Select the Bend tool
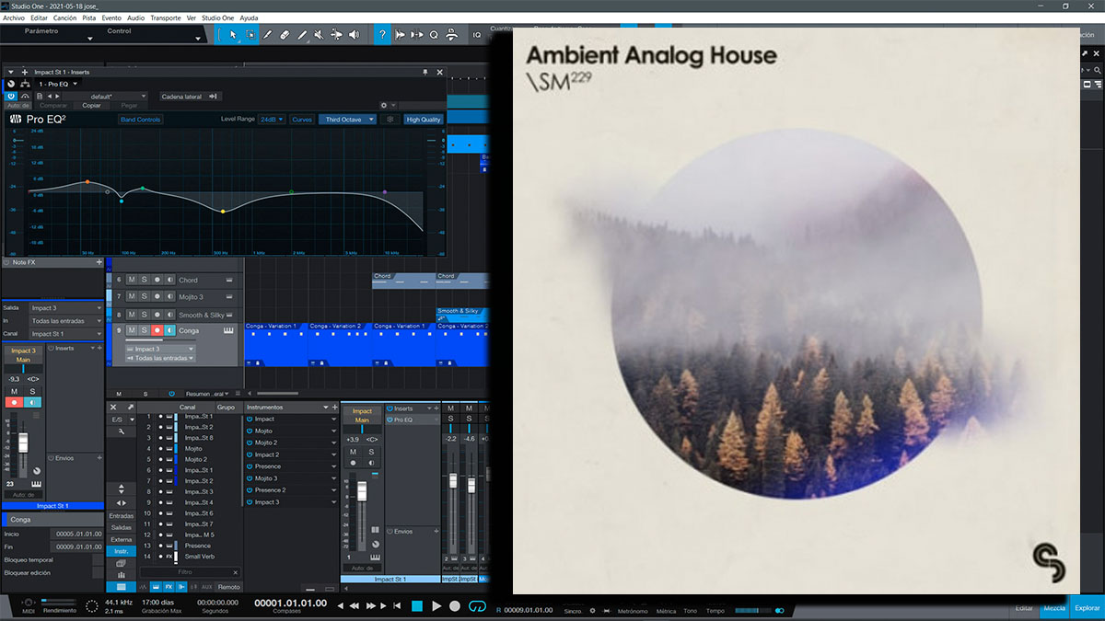Screen dimensions: 1105x621 click(336, 34)
